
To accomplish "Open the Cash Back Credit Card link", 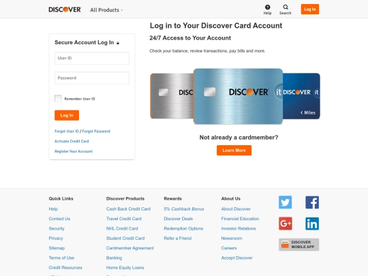I will click(128, 209).
